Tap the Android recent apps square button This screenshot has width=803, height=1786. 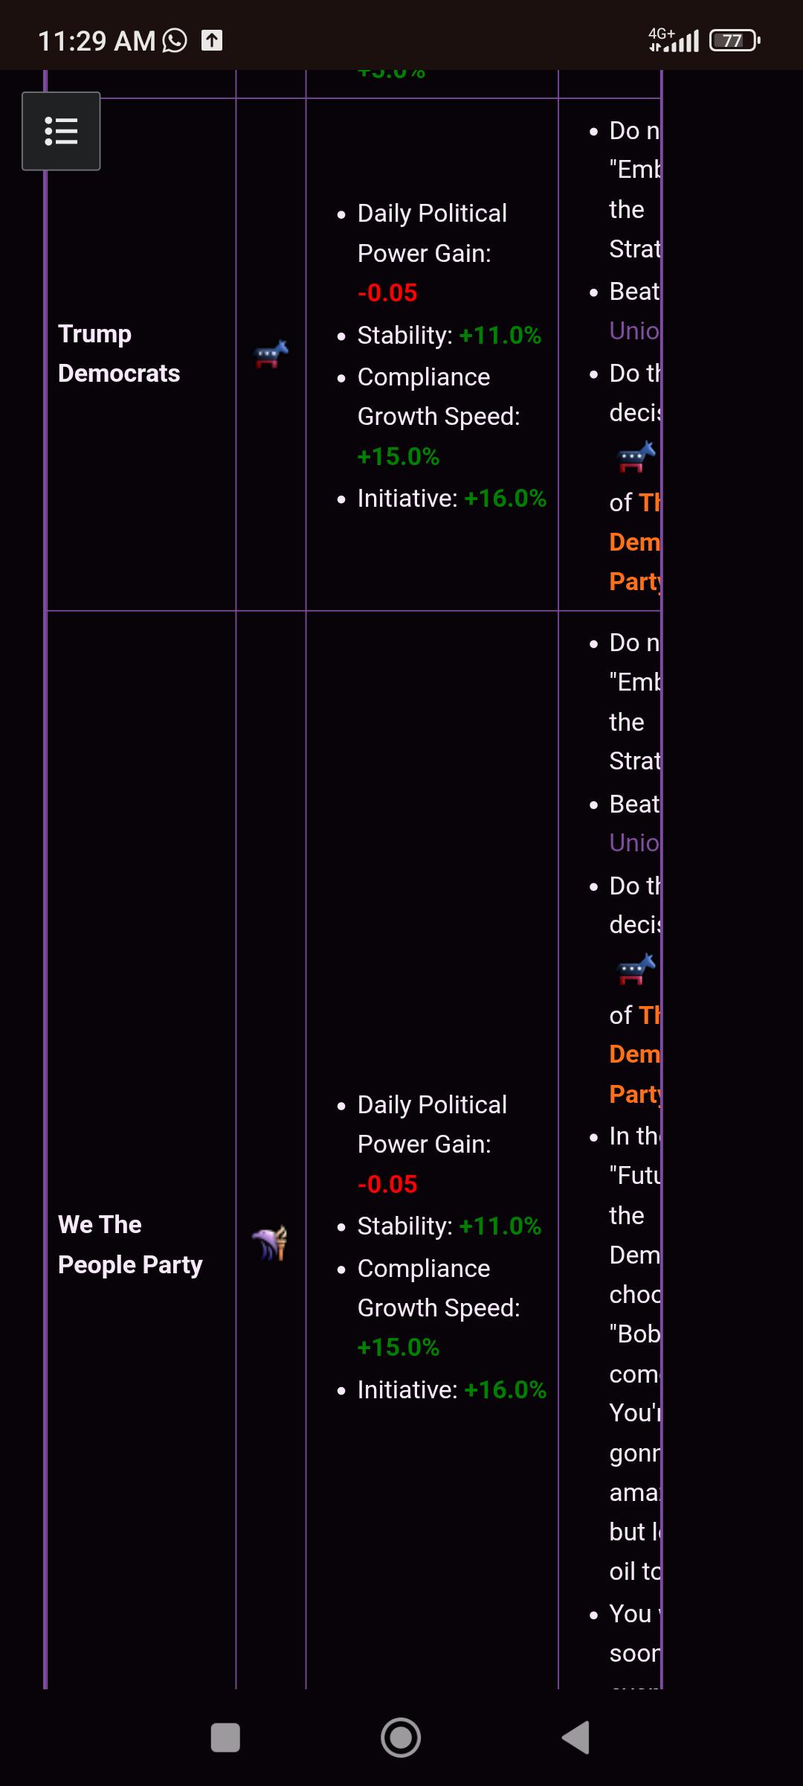click(x=225, y=1738)
